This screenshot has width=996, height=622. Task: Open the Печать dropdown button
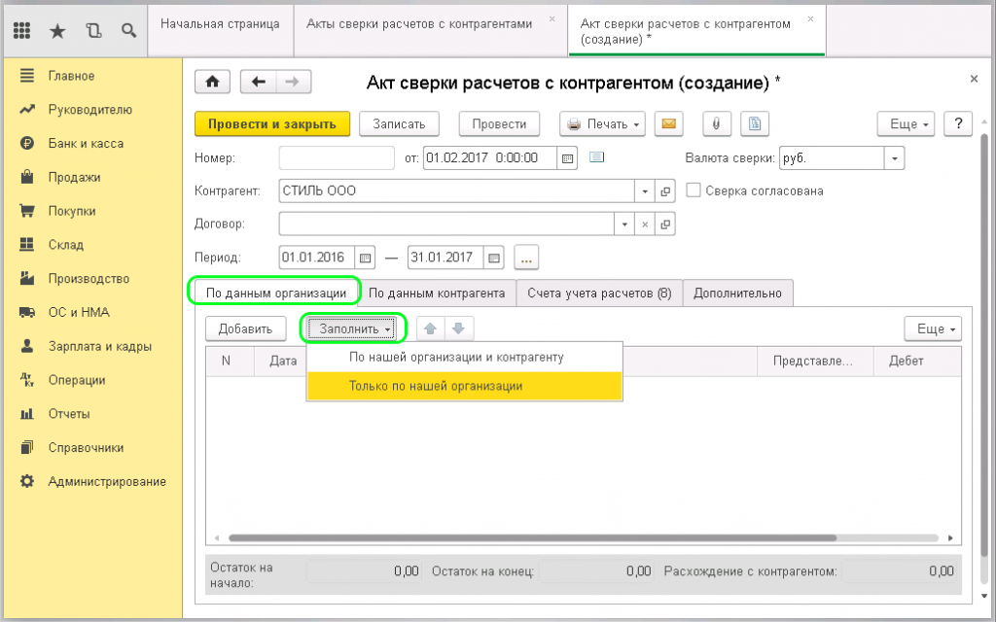tap(603, 123)
